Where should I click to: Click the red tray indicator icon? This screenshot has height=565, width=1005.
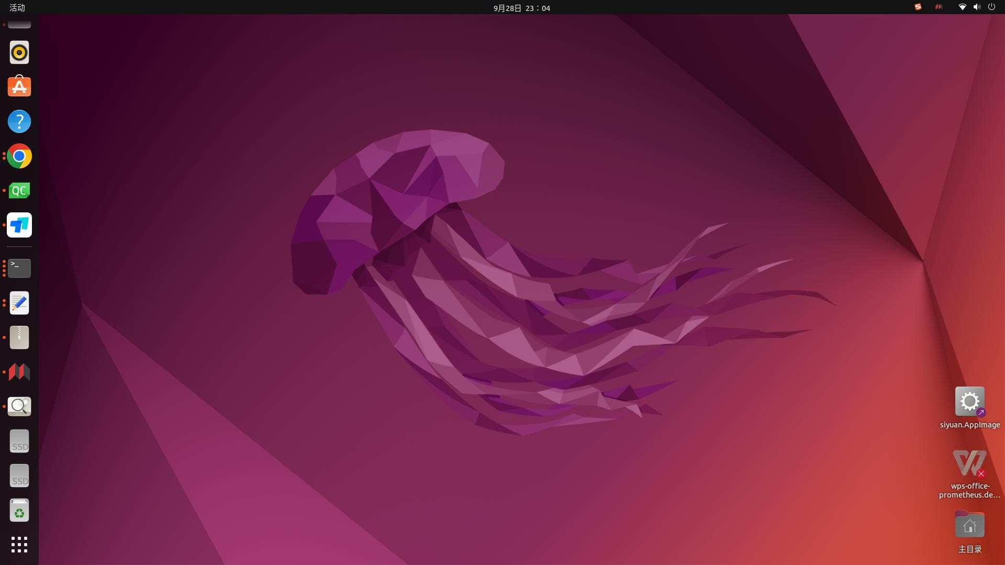[939, 7]
